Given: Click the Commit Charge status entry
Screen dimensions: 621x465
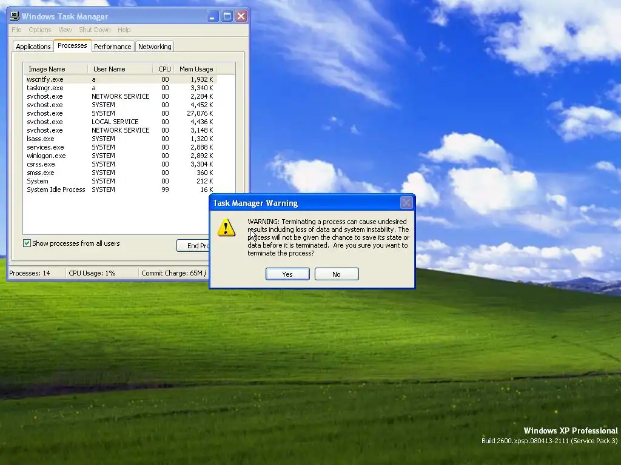Looking at the screenshot, I should 174,273.
